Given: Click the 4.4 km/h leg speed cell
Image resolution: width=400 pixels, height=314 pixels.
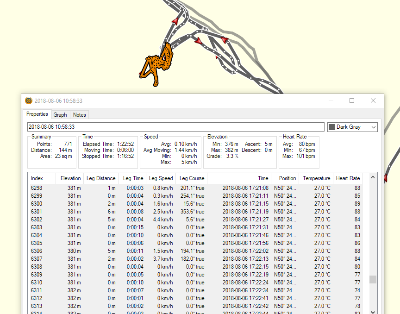Looking at the screenshot, I should pos(163,220).
